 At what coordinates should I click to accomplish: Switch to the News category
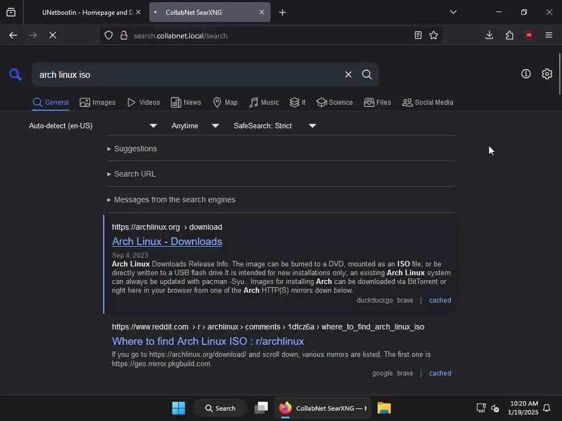click(186, 103)
